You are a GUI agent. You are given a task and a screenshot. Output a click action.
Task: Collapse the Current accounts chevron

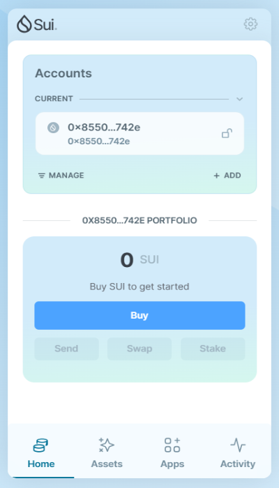239,99
